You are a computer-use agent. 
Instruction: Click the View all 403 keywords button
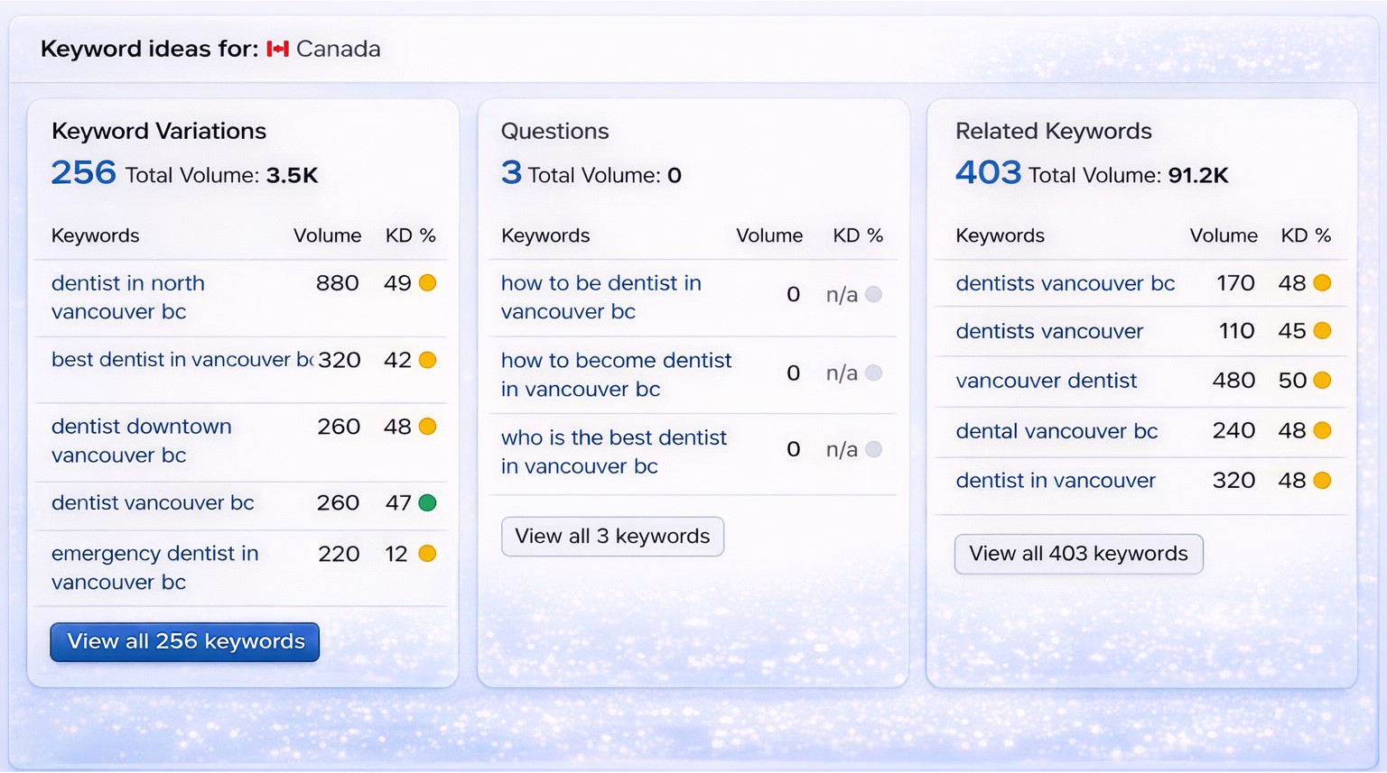(x=1078, y=554)
